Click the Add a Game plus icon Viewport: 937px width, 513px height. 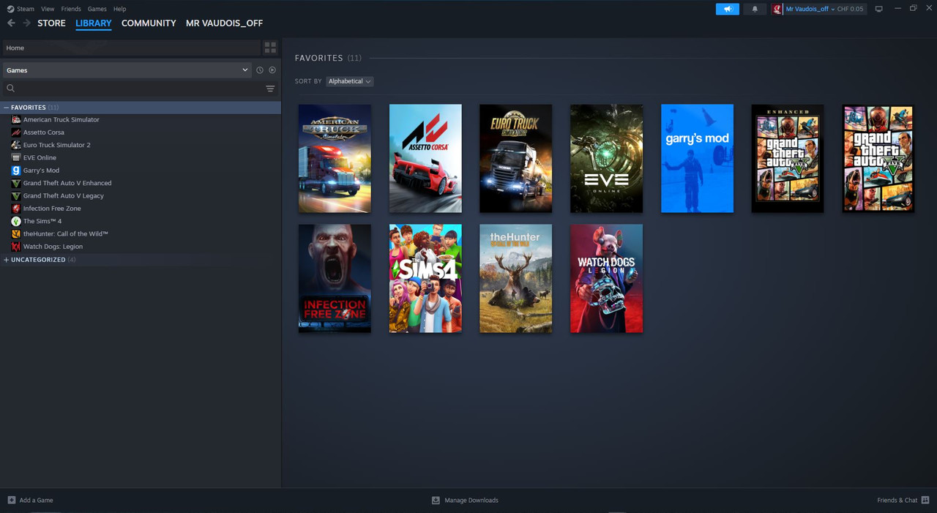pyautogui.click(x=11, y=500)
